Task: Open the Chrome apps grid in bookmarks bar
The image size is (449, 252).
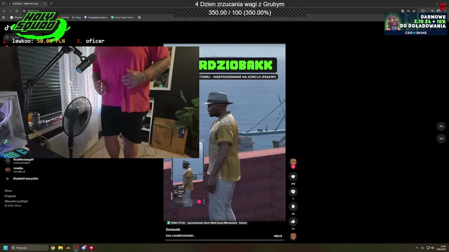Action: tap(4, 17)
